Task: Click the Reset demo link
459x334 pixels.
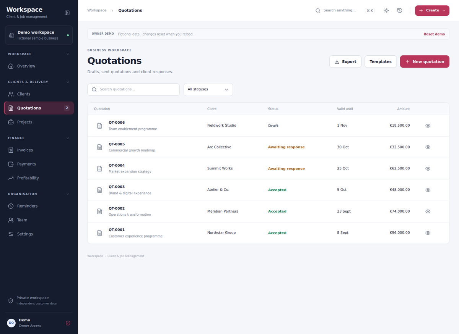Action: tap(434, 34)
